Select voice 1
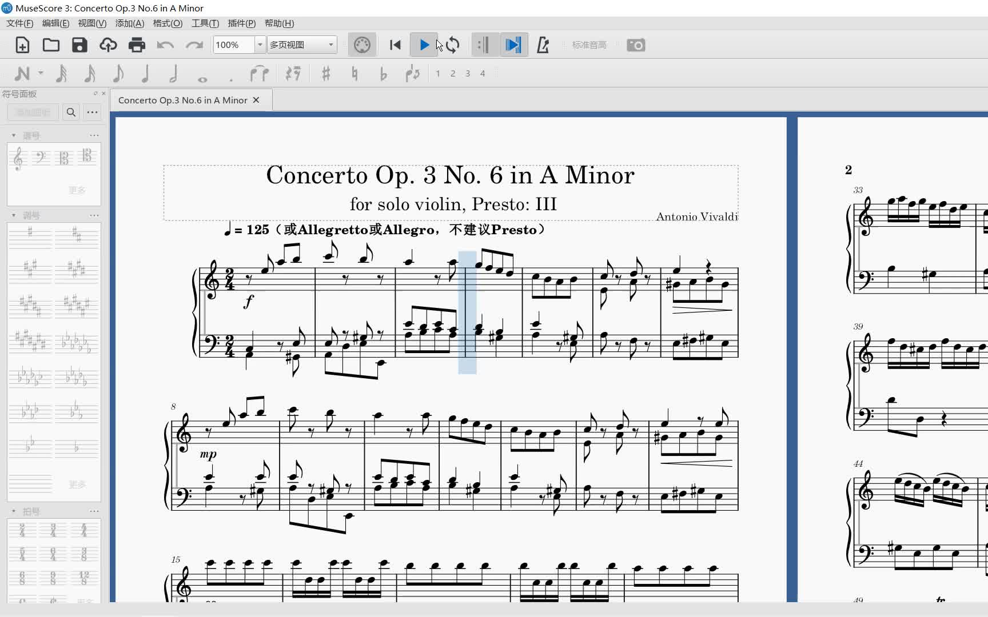The image size is (988, 617). 438,73
